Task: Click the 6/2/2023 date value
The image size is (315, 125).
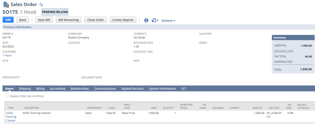Action: tap(8, 47)
